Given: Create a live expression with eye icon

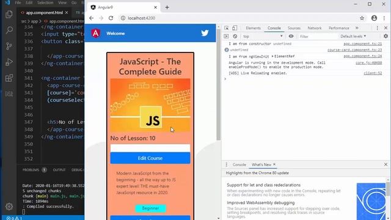Looking at the screenshot, I should [x=291, y=36].
